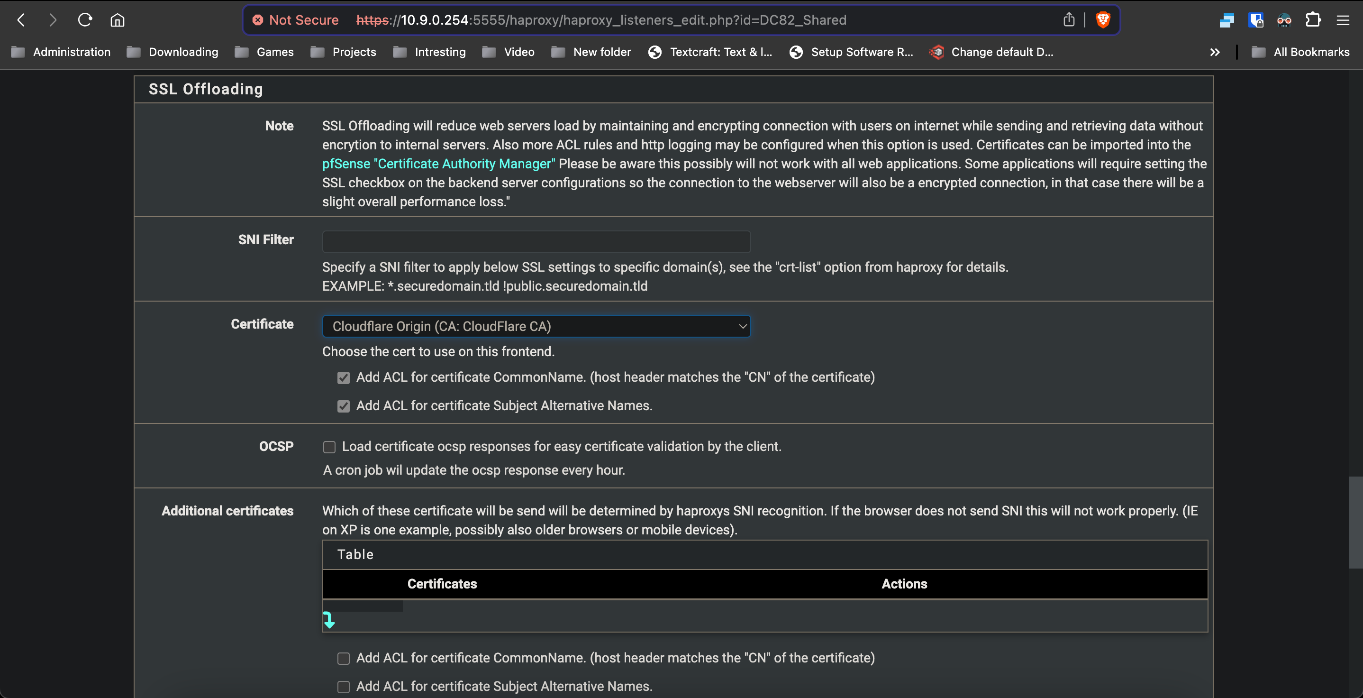Enable Subject Alternative Names ACL for additional certificates
This screenshot has width=1363, height=698.
click(x=344, y=687)
